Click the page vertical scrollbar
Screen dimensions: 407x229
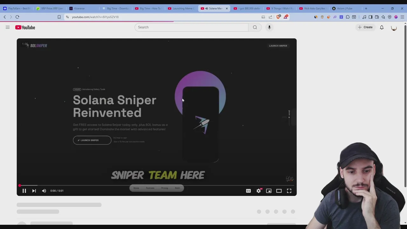[405, 107]
